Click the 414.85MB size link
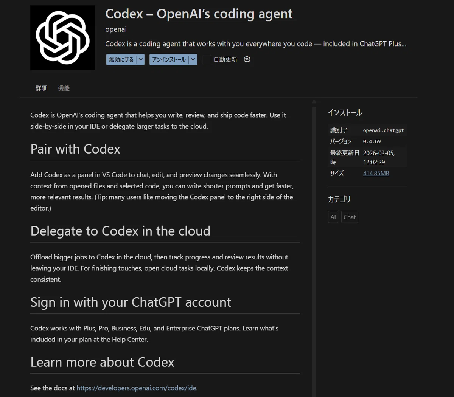 (x=376, y=173)
